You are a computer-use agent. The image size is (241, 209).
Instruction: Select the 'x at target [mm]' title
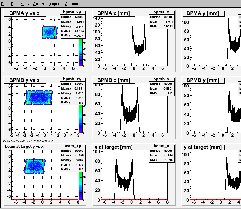pyautogui.click(x=114, y=147)
